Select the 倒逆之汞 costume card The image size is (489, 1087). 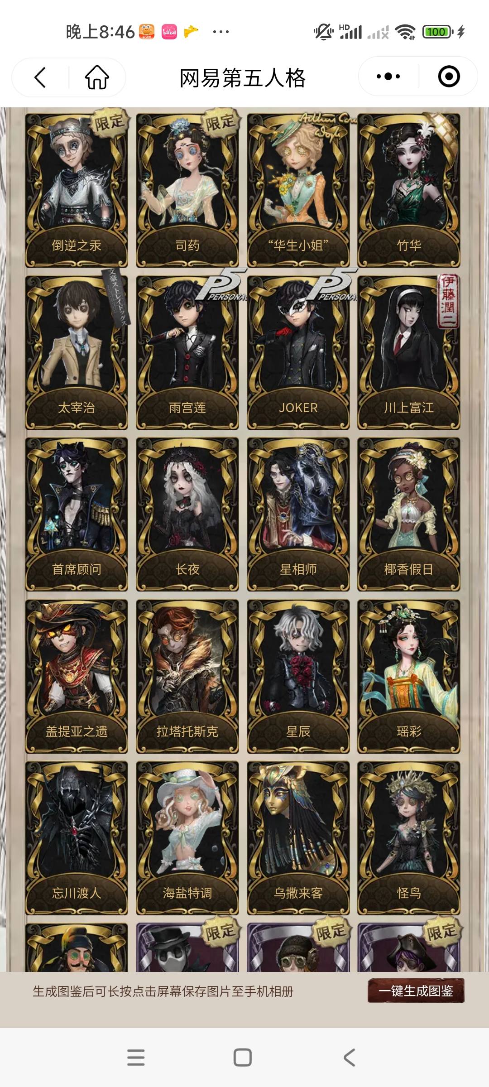pos(77,190)
